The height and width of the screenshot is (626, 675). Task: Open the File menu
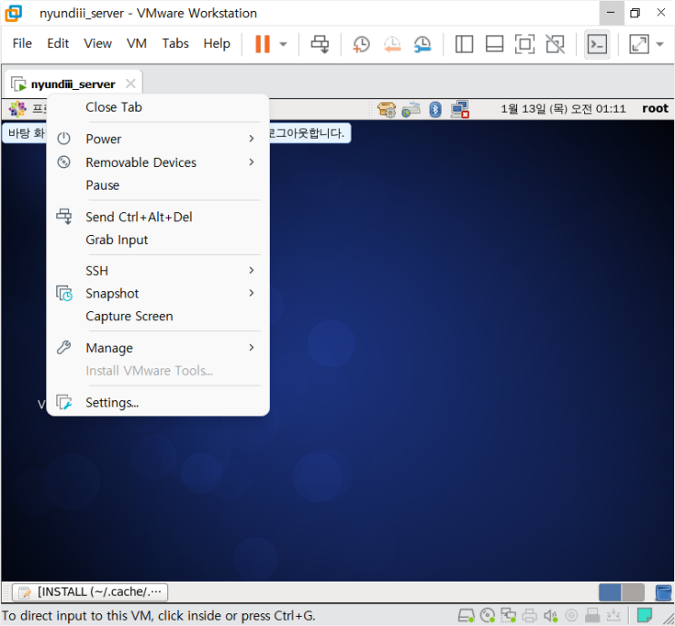point(22,44)
